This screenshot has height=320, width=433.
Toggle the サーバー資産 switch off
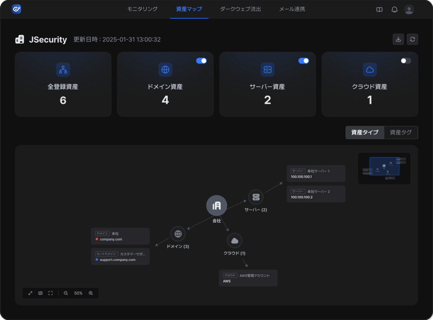(x=303, y=61)
